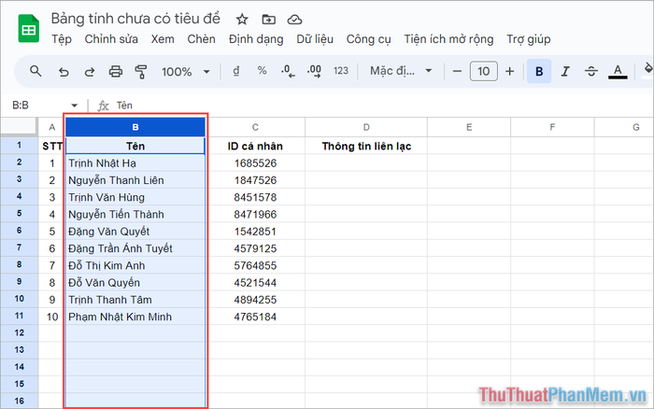Image resolution: width=654 pixels, height=409 pixels.
Task: Click the cell 'ID cá nhân'
Action: tap(255, 146)
